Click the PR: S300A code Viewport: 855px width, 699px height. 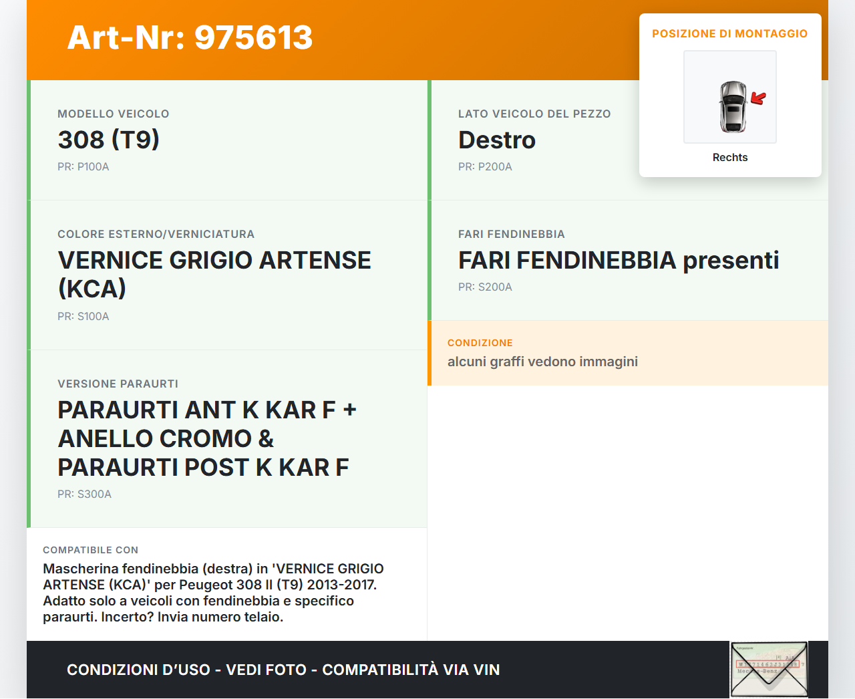click(84, 494)
